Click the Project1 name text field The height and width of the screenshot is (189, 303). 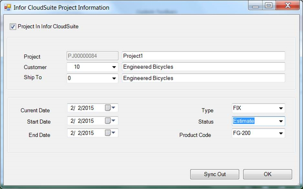point(204,56)
